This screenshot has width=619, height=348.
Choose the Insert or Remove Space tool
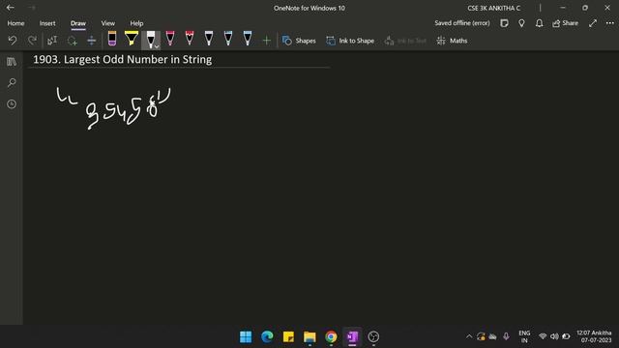tap(91, 41)
